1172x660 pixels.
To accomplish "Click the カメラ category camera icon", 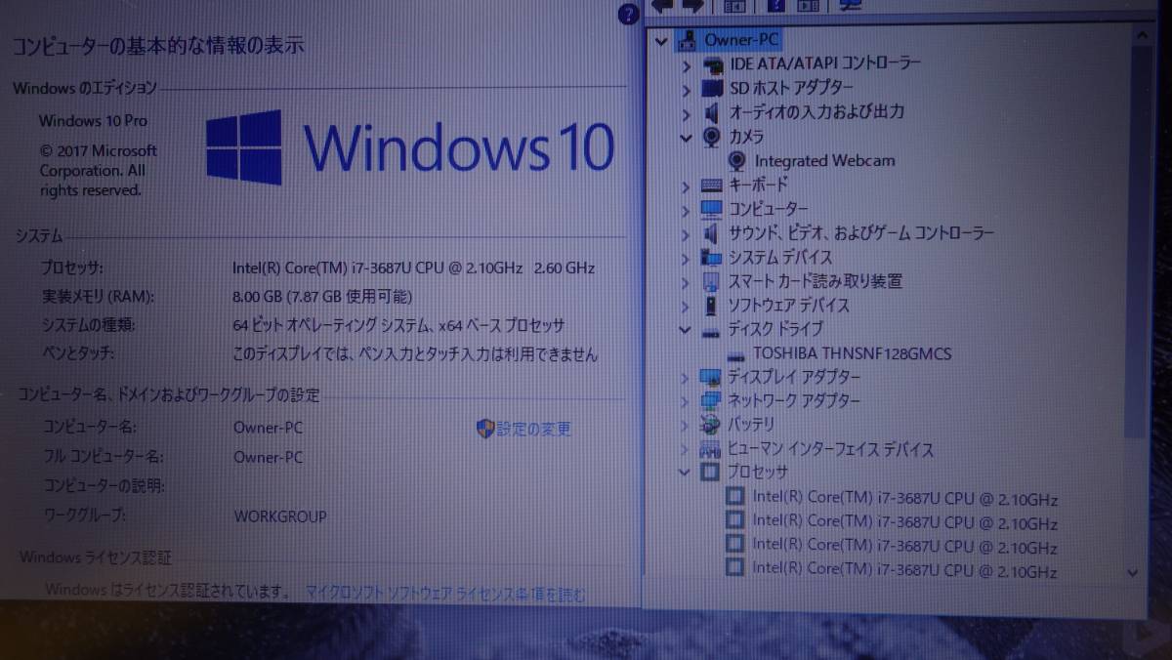I will coord(712,137).
